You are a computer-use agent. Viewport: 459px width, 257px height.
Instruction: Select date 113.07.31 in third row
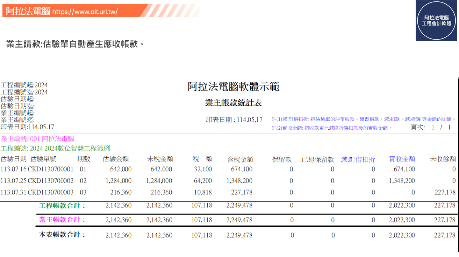14,192
